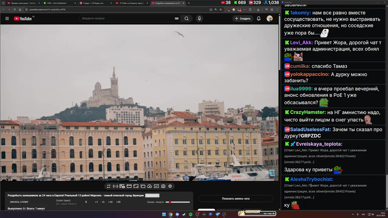Image resolution: width=388 pixels, height=218 pixels.
Task: Open Chrome from the taskbar
Action: click(171, 214)
